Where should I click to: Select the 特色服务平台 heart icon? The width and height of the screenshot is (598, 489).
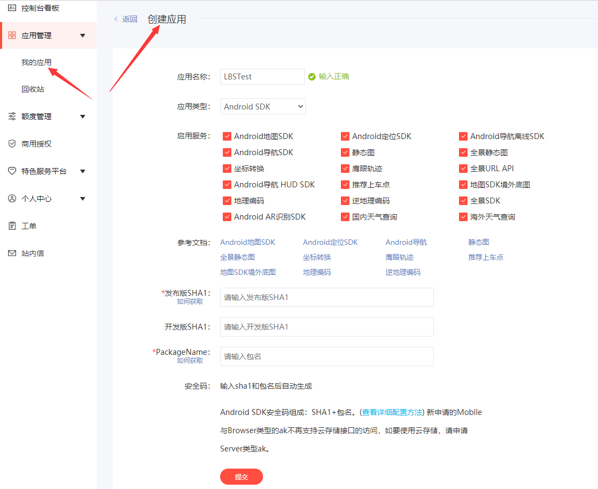[12, 171]
